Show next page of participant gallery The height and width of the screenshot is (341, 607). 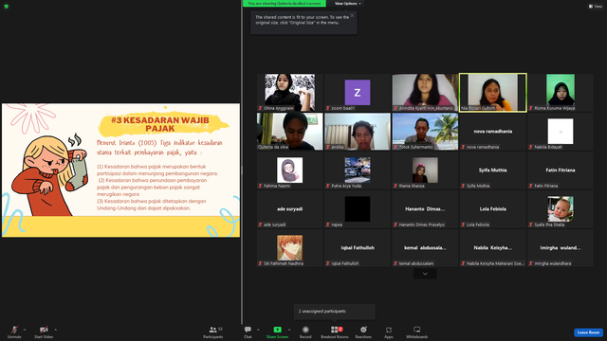(425, 274)
